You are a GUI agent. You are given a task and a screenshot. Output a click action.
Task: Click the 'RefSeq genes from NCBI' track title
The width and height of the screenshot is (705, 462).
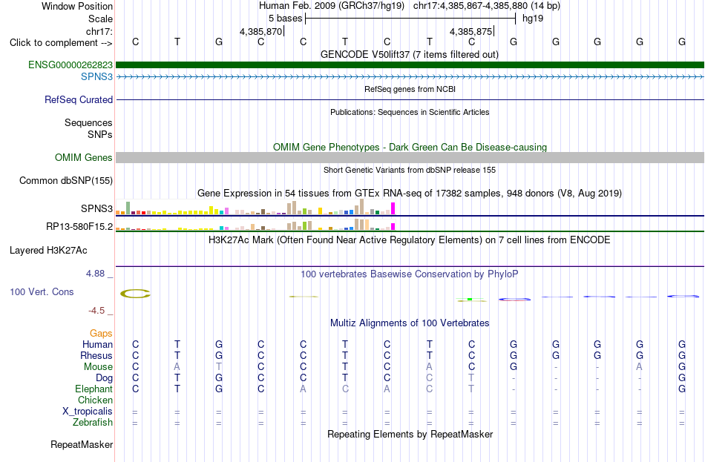pos(410,89)
